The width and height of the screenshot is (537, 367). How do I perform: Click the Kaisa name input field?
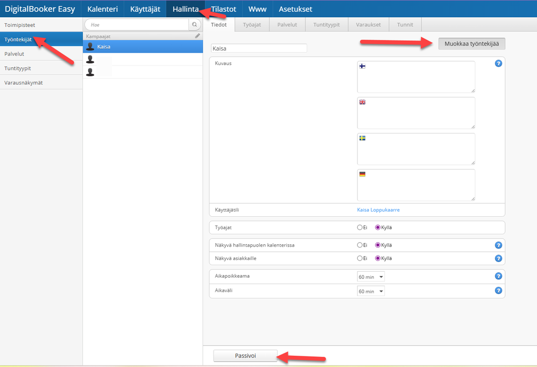point(259,48)
